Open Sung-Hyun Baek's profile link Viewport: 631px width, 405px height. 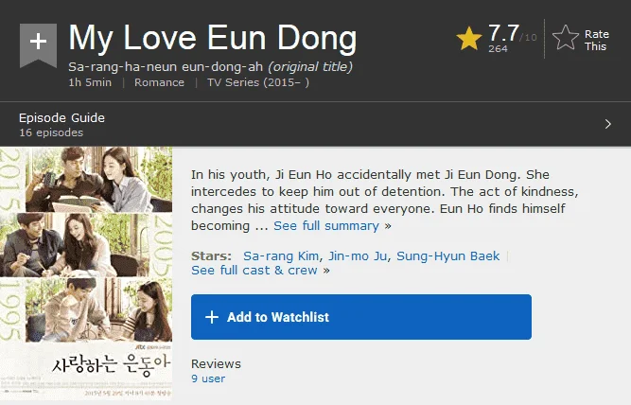tap(447, 256)
